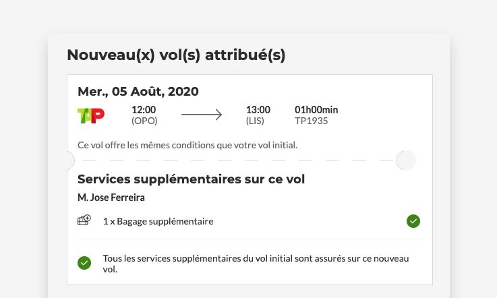Click the date Mer., 05 Août, 2020

[x=138, y=92]
